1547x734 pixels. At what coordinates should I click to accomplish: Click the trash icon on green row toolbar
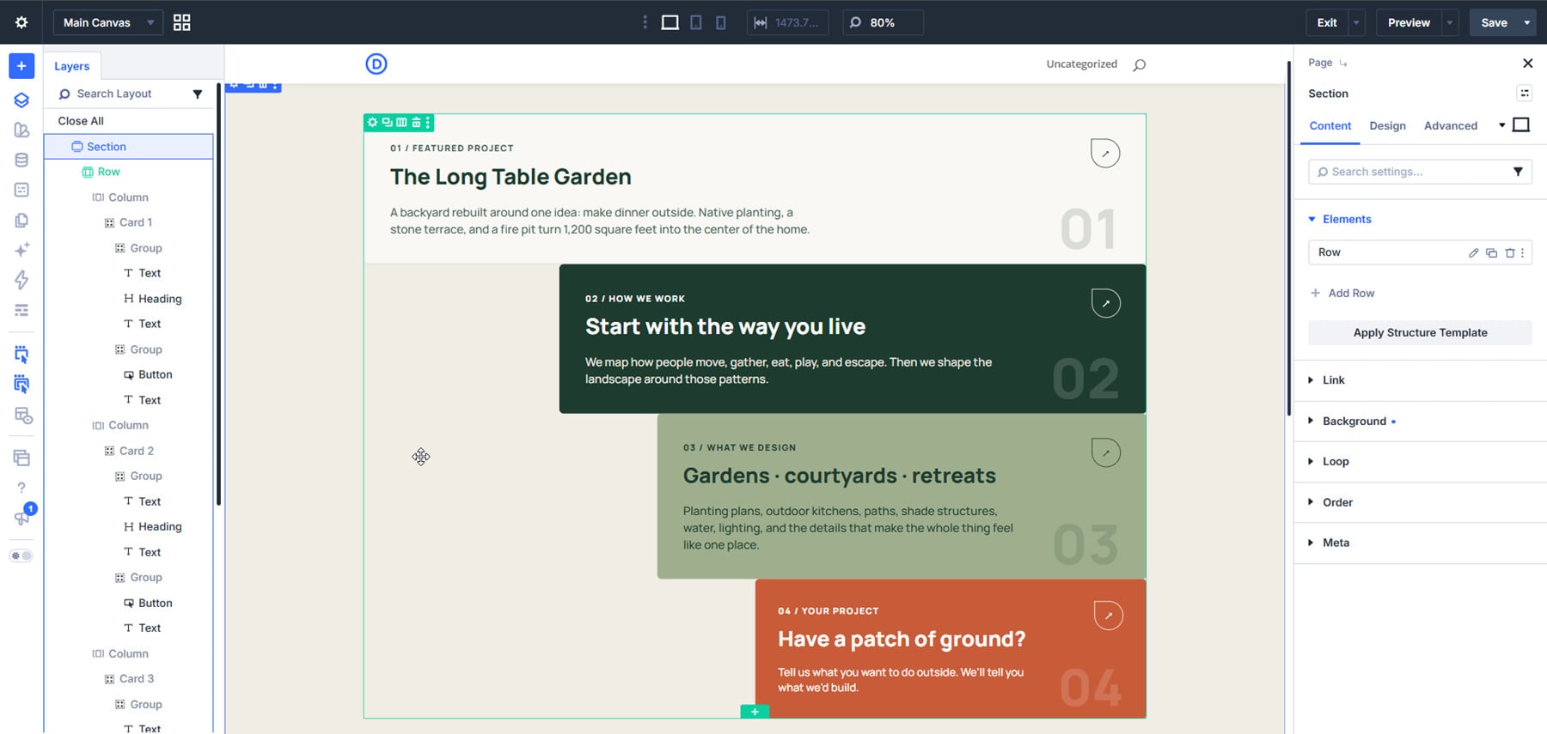pos(416,123)
